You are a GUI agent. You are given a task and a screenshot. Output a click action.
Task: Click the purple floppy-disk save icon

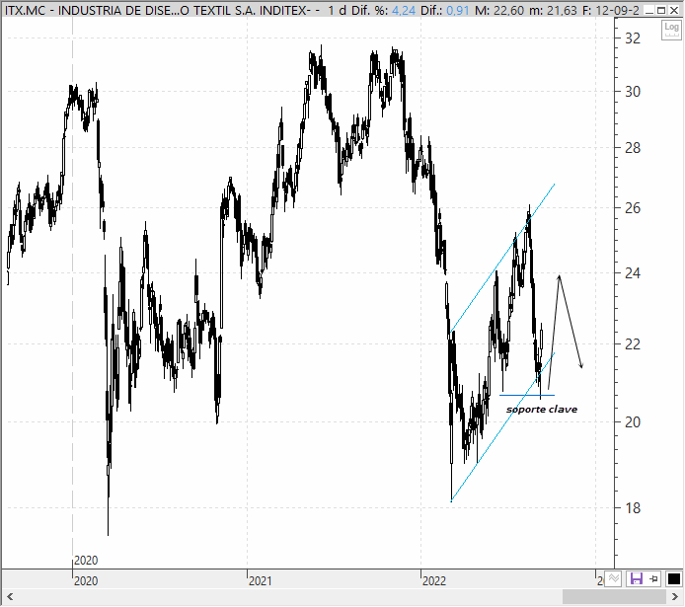pyautogui.click(x=636, y=579)
